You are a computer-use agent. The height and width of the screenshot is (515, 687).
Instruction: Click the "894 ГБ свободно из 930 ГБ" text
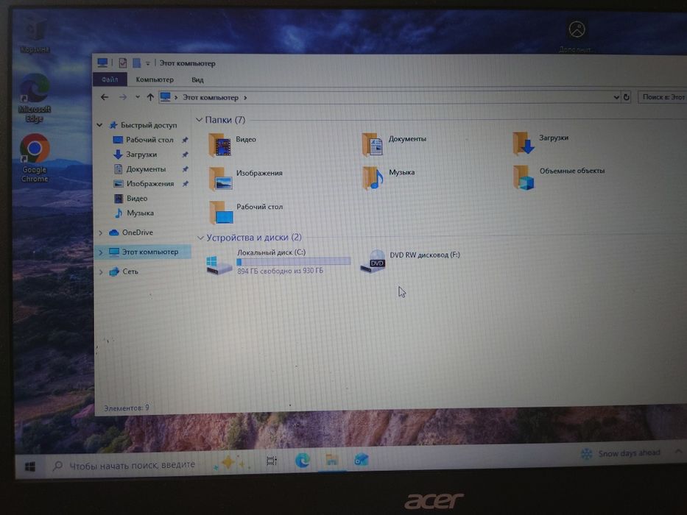(x=281, y=271)
